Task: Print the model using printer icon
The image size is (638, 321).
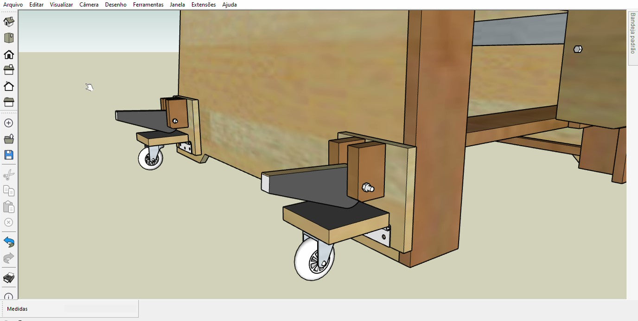Action: pos(9,278)
